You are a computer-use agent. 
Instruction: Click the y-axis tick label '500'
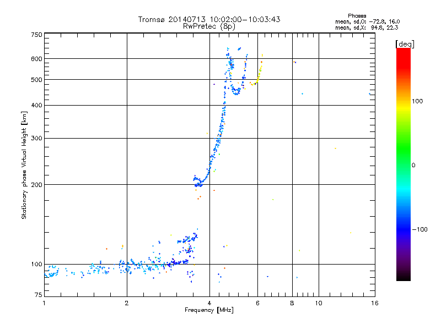tap(36, 80)
